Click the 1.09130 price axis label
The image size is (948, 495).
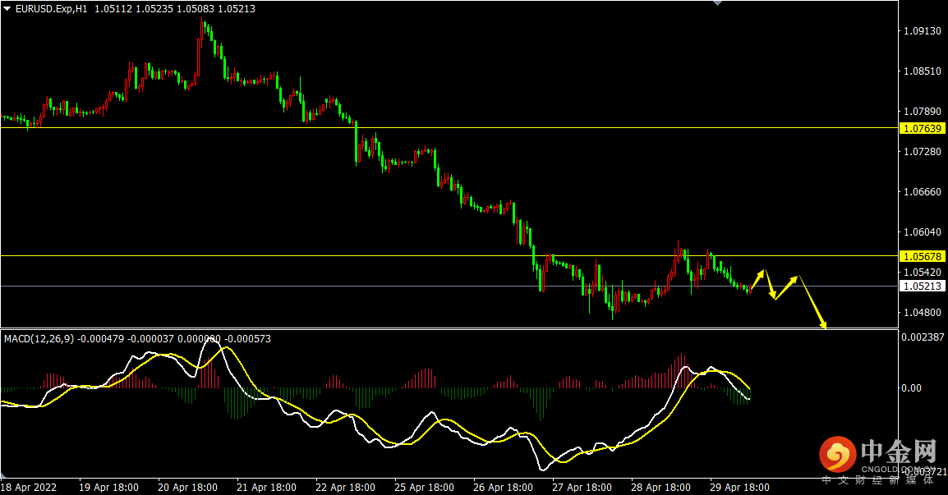tap(923, 31)
